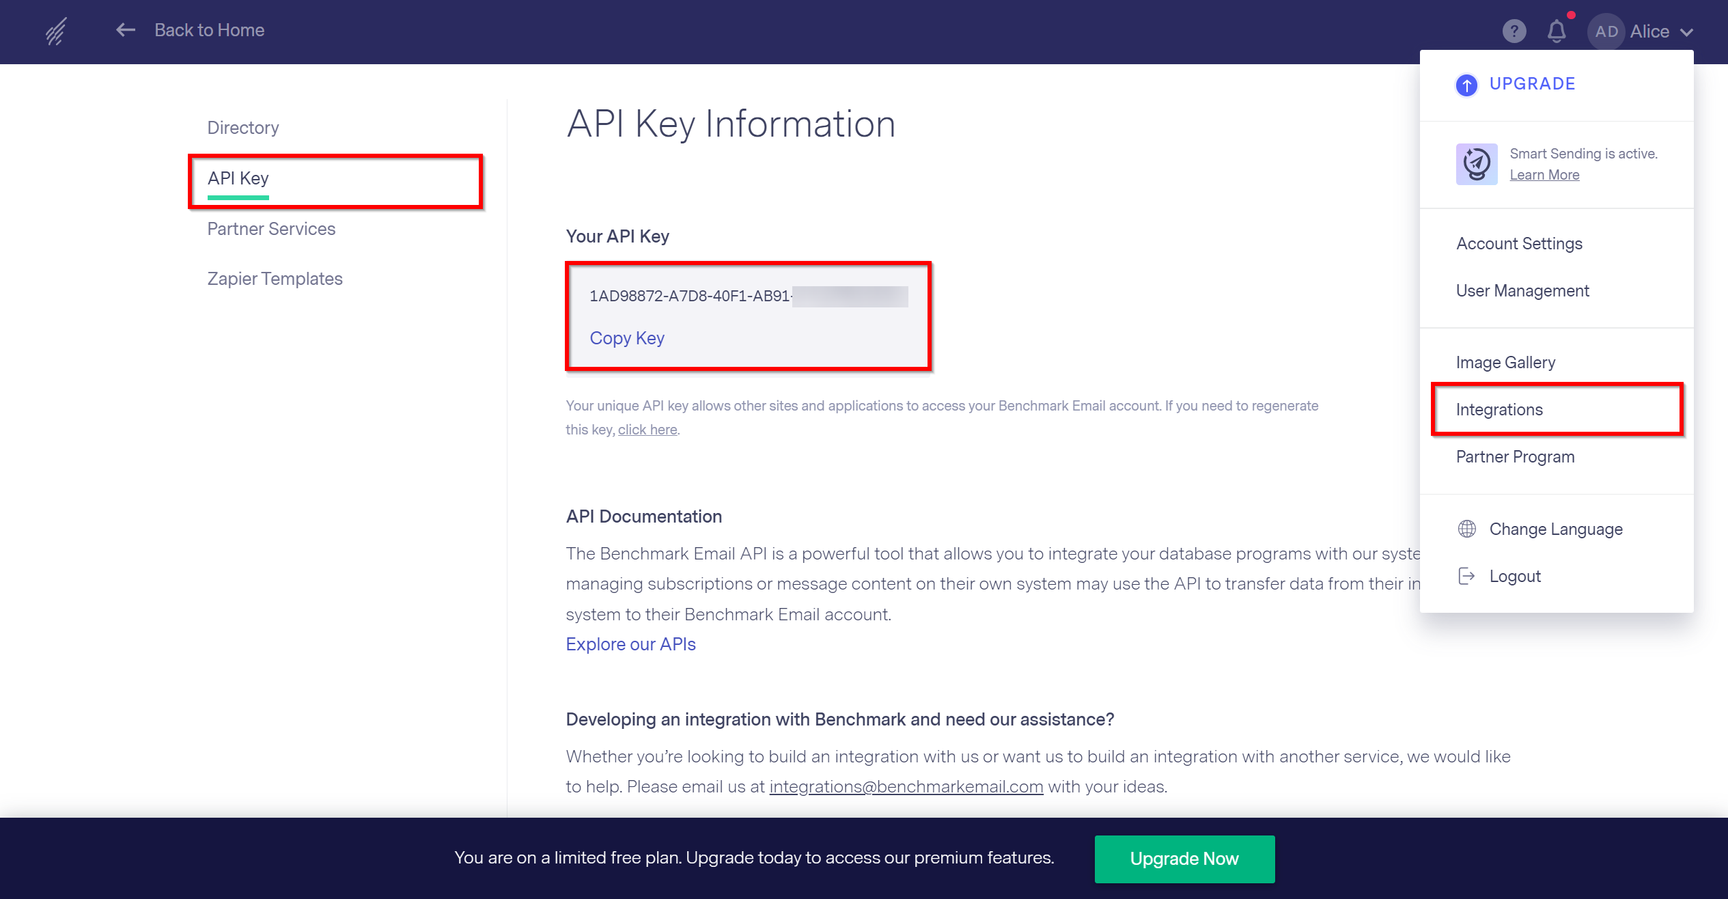Open User Management from menu
The width and height of the screenshot is (1728, 899).
pos(1522,291)
